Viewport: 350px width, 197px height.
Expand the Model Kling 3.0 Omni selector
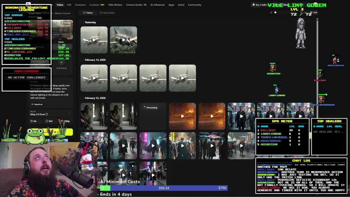click(51, 113)
